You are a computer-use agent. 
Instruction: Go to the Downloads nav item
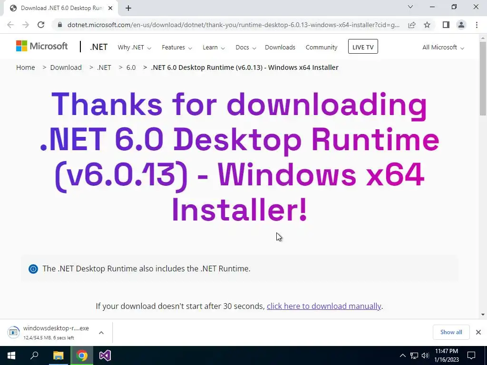tap(280, 48)
